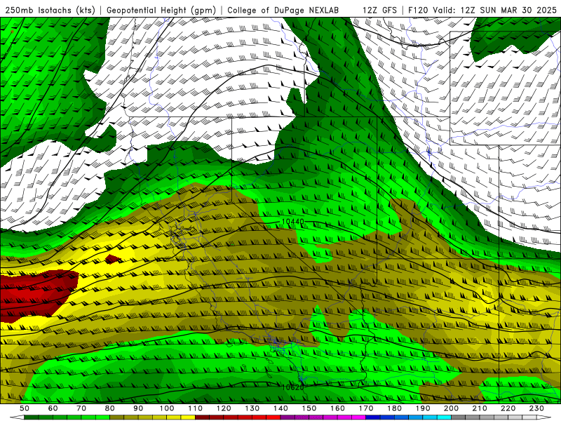Viewport: 561px width, 421px height.
Task: Click the 170 kt value on the color scale
Action: click(365, 408)
